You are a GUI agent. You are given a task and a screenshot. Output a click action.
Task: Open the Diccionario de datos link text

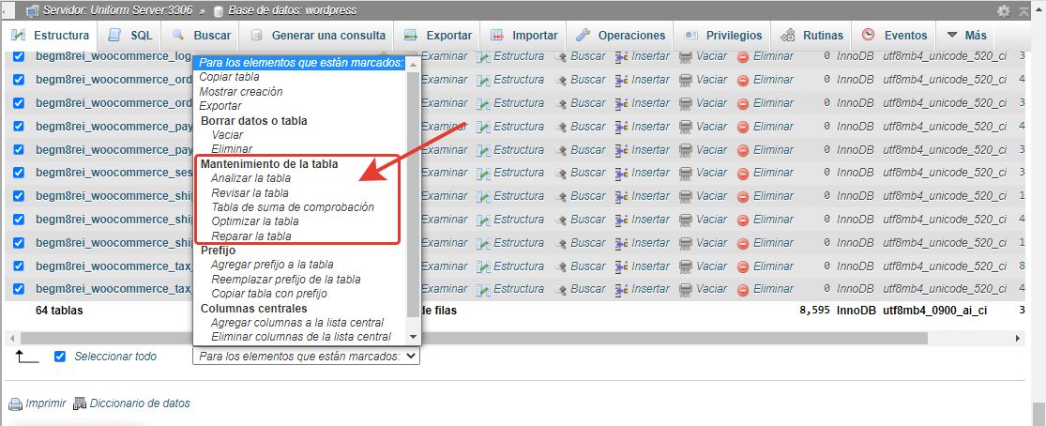(x=140, y=403)
